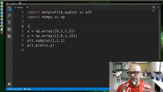Click the plt.subplot(1,2,1) line

tap(46, 41)
